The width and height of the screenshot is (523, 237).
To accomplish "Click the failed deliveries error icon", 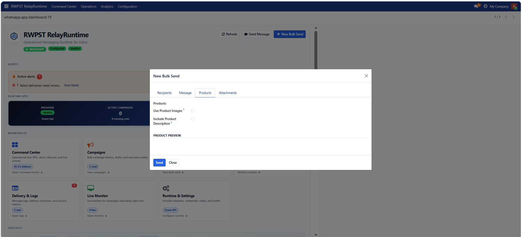I will click(x=14, y=85).
